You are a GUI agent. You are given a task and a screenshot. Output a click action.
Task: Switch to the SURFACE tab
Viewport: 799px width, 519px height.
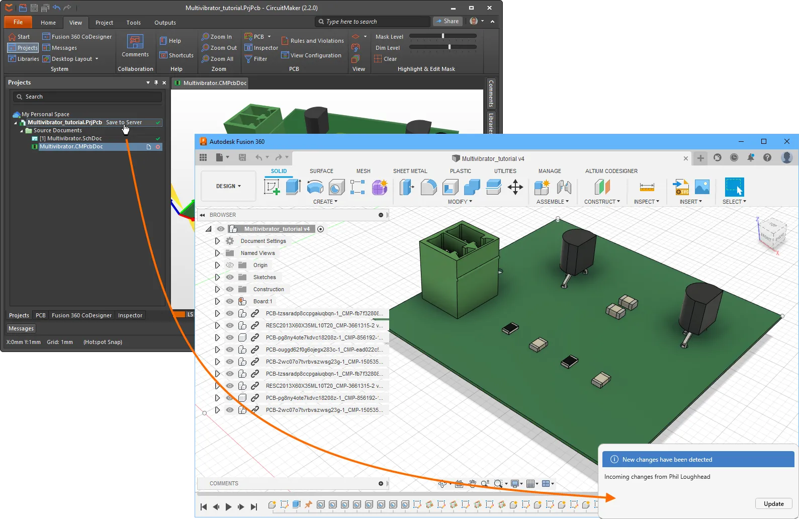(x=321, y=171)
